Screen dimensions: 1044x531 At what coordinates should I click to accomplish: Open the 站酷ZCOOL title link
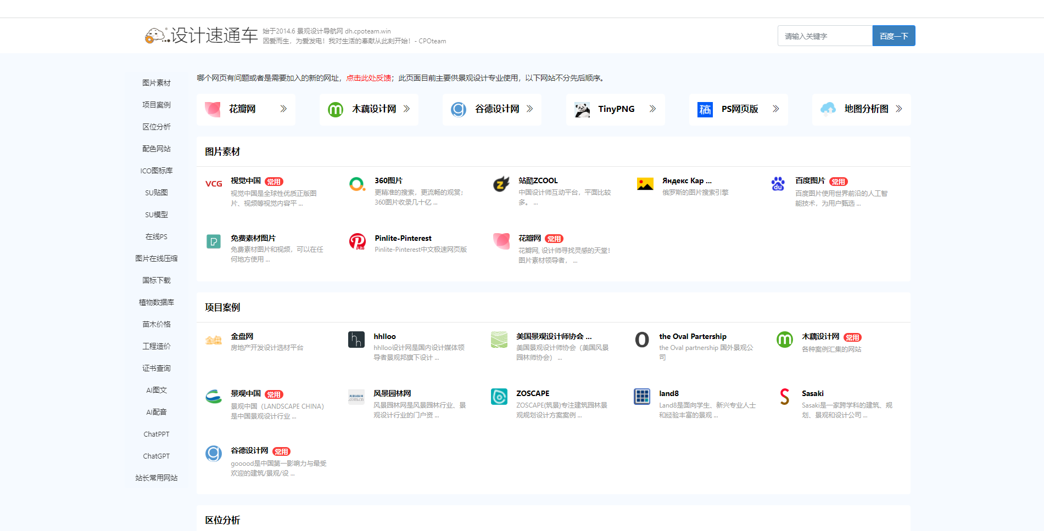pos(538,180)
